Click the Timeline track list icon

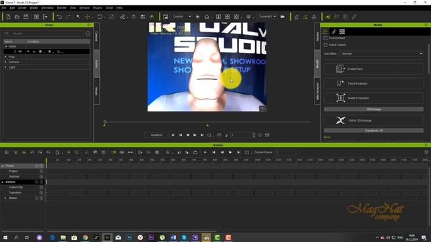7,153
